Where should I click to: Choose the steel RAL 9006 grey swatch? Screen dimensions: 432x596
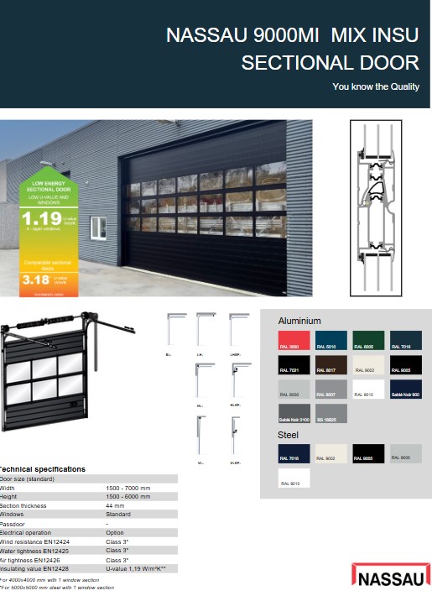[x=406, y=453]
